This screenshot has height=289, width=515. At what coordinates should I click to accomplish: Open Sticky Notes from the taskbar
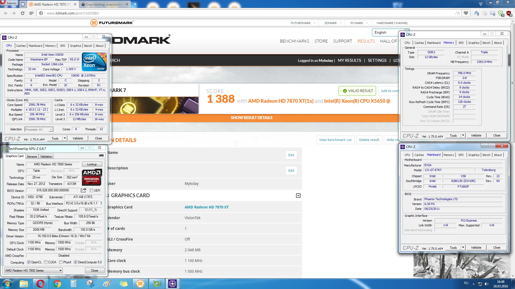click(x=123, y=284)
